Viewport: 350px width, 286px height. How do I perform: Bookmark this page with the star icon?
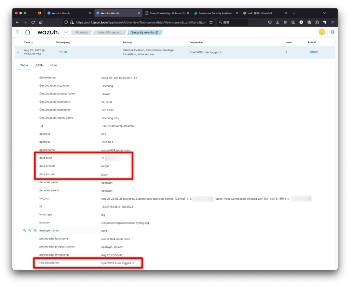(x=211, y=22)
